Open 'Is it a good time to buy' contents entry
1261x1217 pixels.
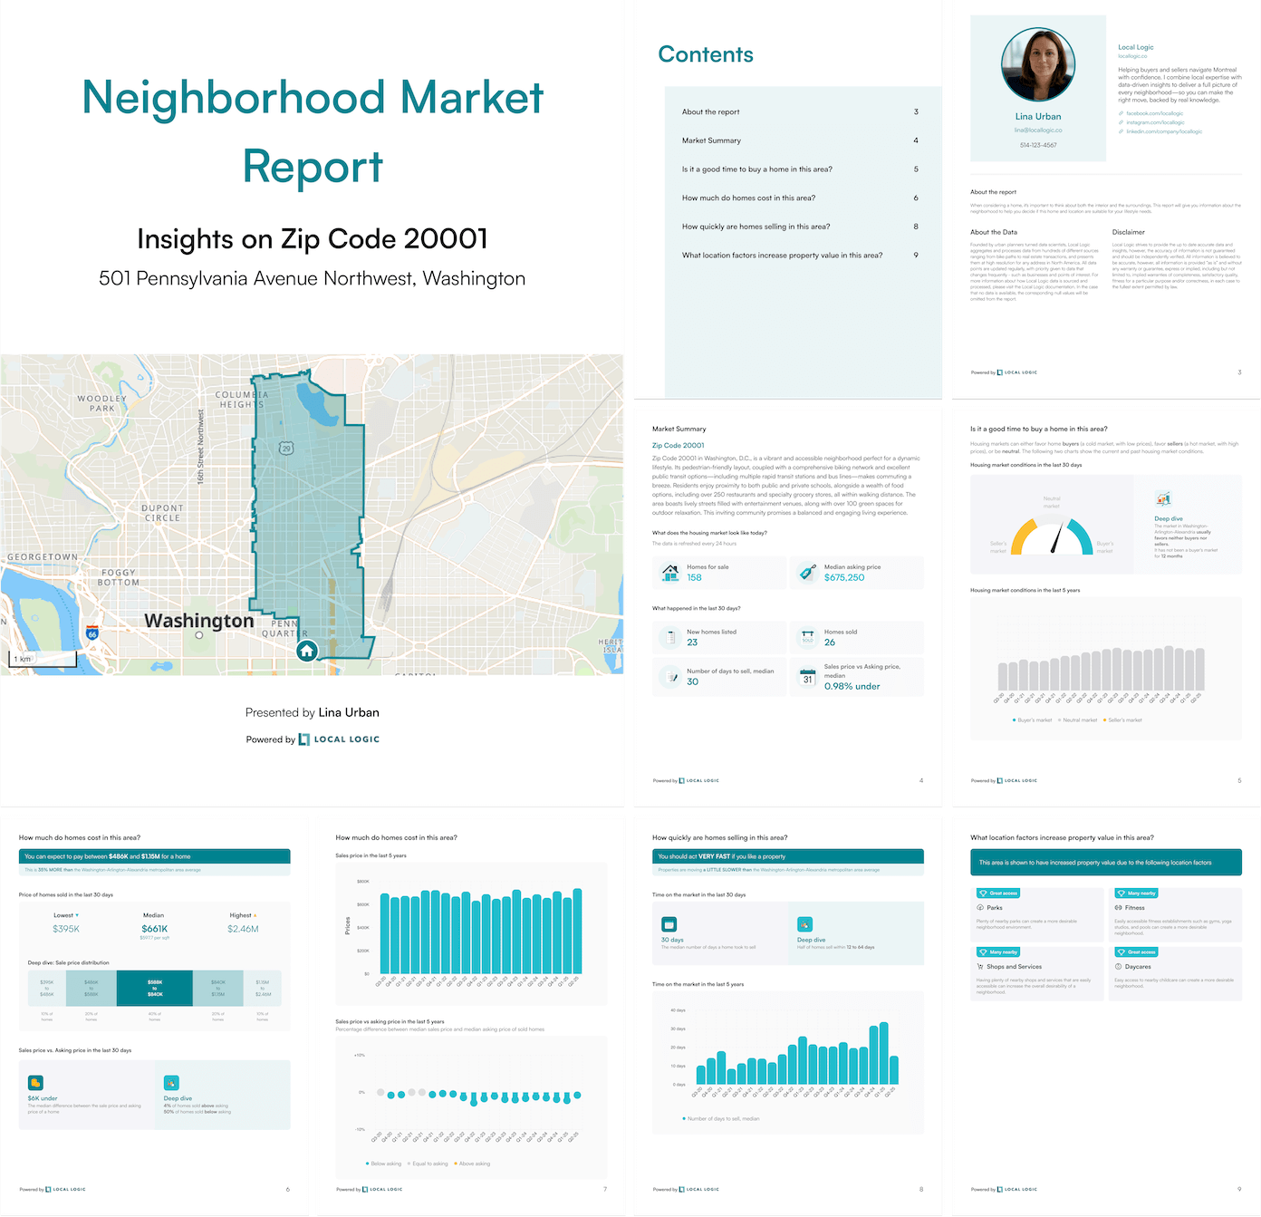click(800, 169)
